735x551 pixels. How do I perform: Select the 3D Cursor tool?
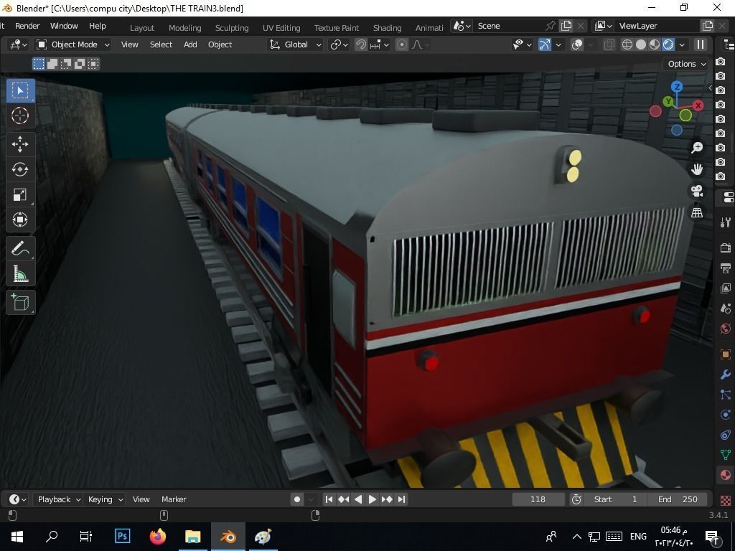pyautogui.click(x=20, y=116)
